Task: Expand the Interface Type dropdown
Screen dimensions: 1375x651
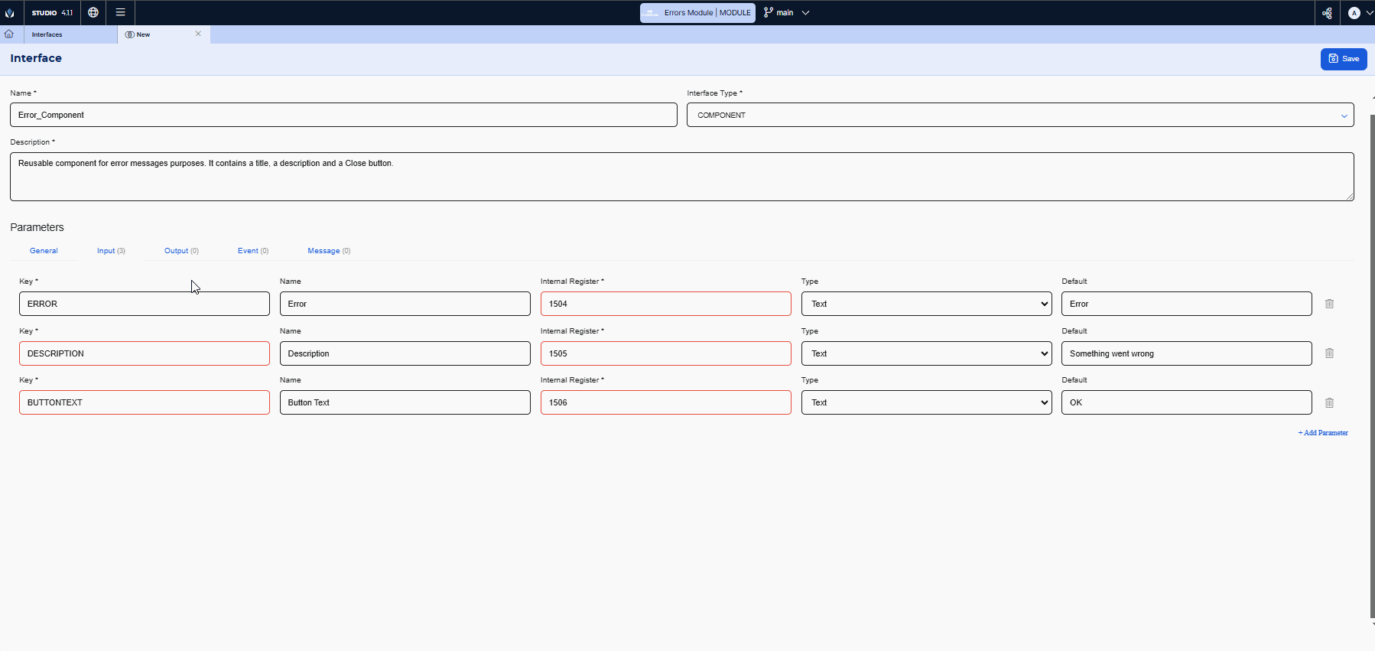Action: pos(1020,115)
